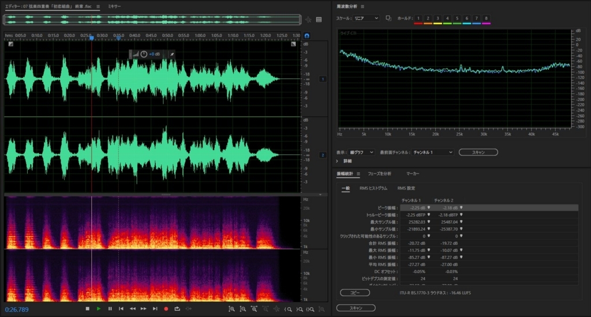
Task: Click marker pin beside -2.25 dB peak value
Action: tap(429, 207)
